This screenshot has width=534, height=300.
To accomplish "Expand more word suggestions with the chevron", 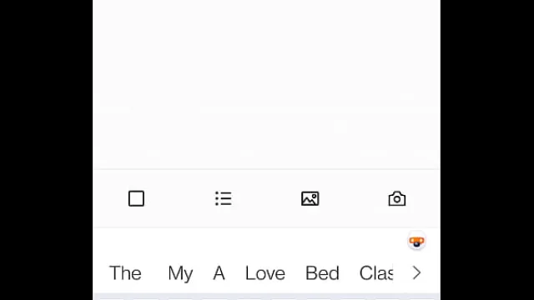I will tap(417, 272).
